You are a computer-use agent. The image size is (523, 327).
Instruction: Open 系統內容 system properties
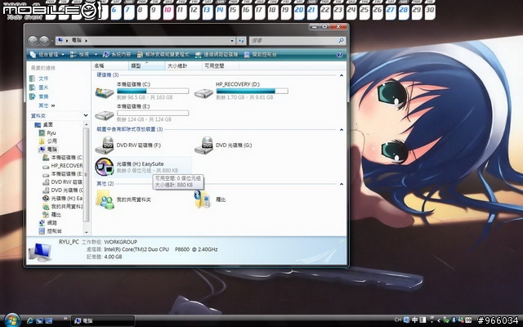[x=117, y=55]
